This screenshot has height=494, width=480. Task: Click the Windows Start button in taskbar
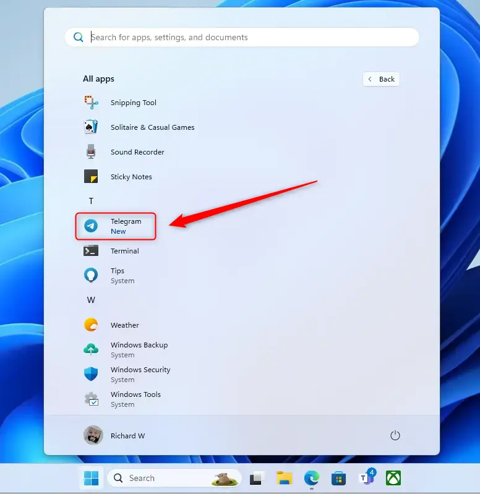(x=92, y=478)
